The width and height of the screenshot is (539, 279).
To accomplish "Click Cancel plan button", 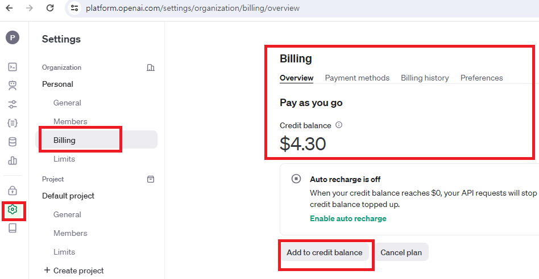I will pyautogui.click(x=401, y=252).
